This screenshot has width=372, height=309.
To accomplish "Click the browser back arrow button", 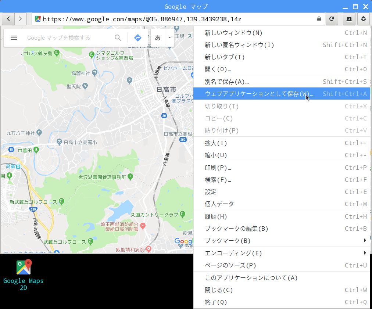I will [8, 19].
